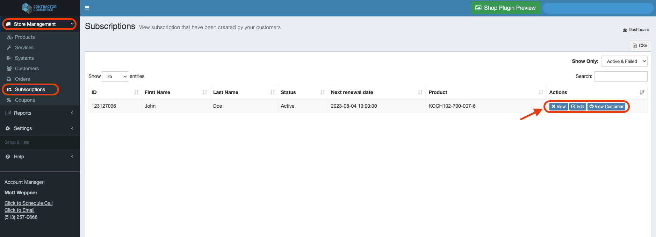Click the Reports bar chart icon
656x237 pixels.
click(x=8, y=113)
